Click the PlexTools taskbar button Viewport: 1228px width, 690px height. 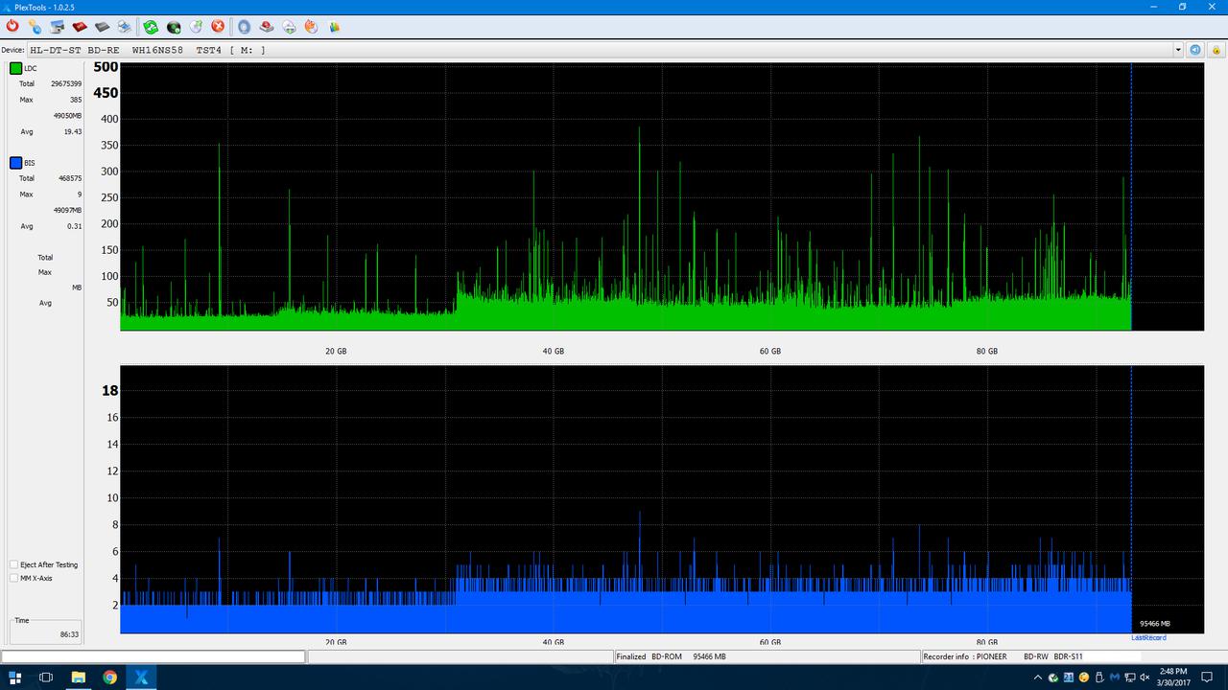pos(141,678)
